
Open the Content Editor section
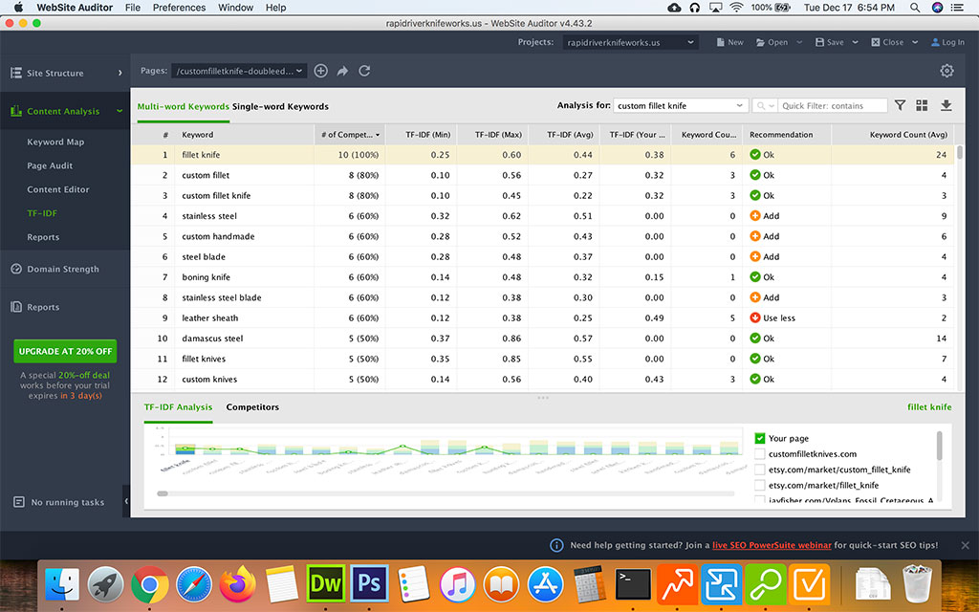(x=58, y=189)
